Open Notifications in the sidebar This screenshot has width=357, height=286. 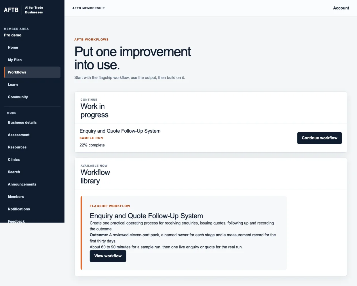coord(32,209)
